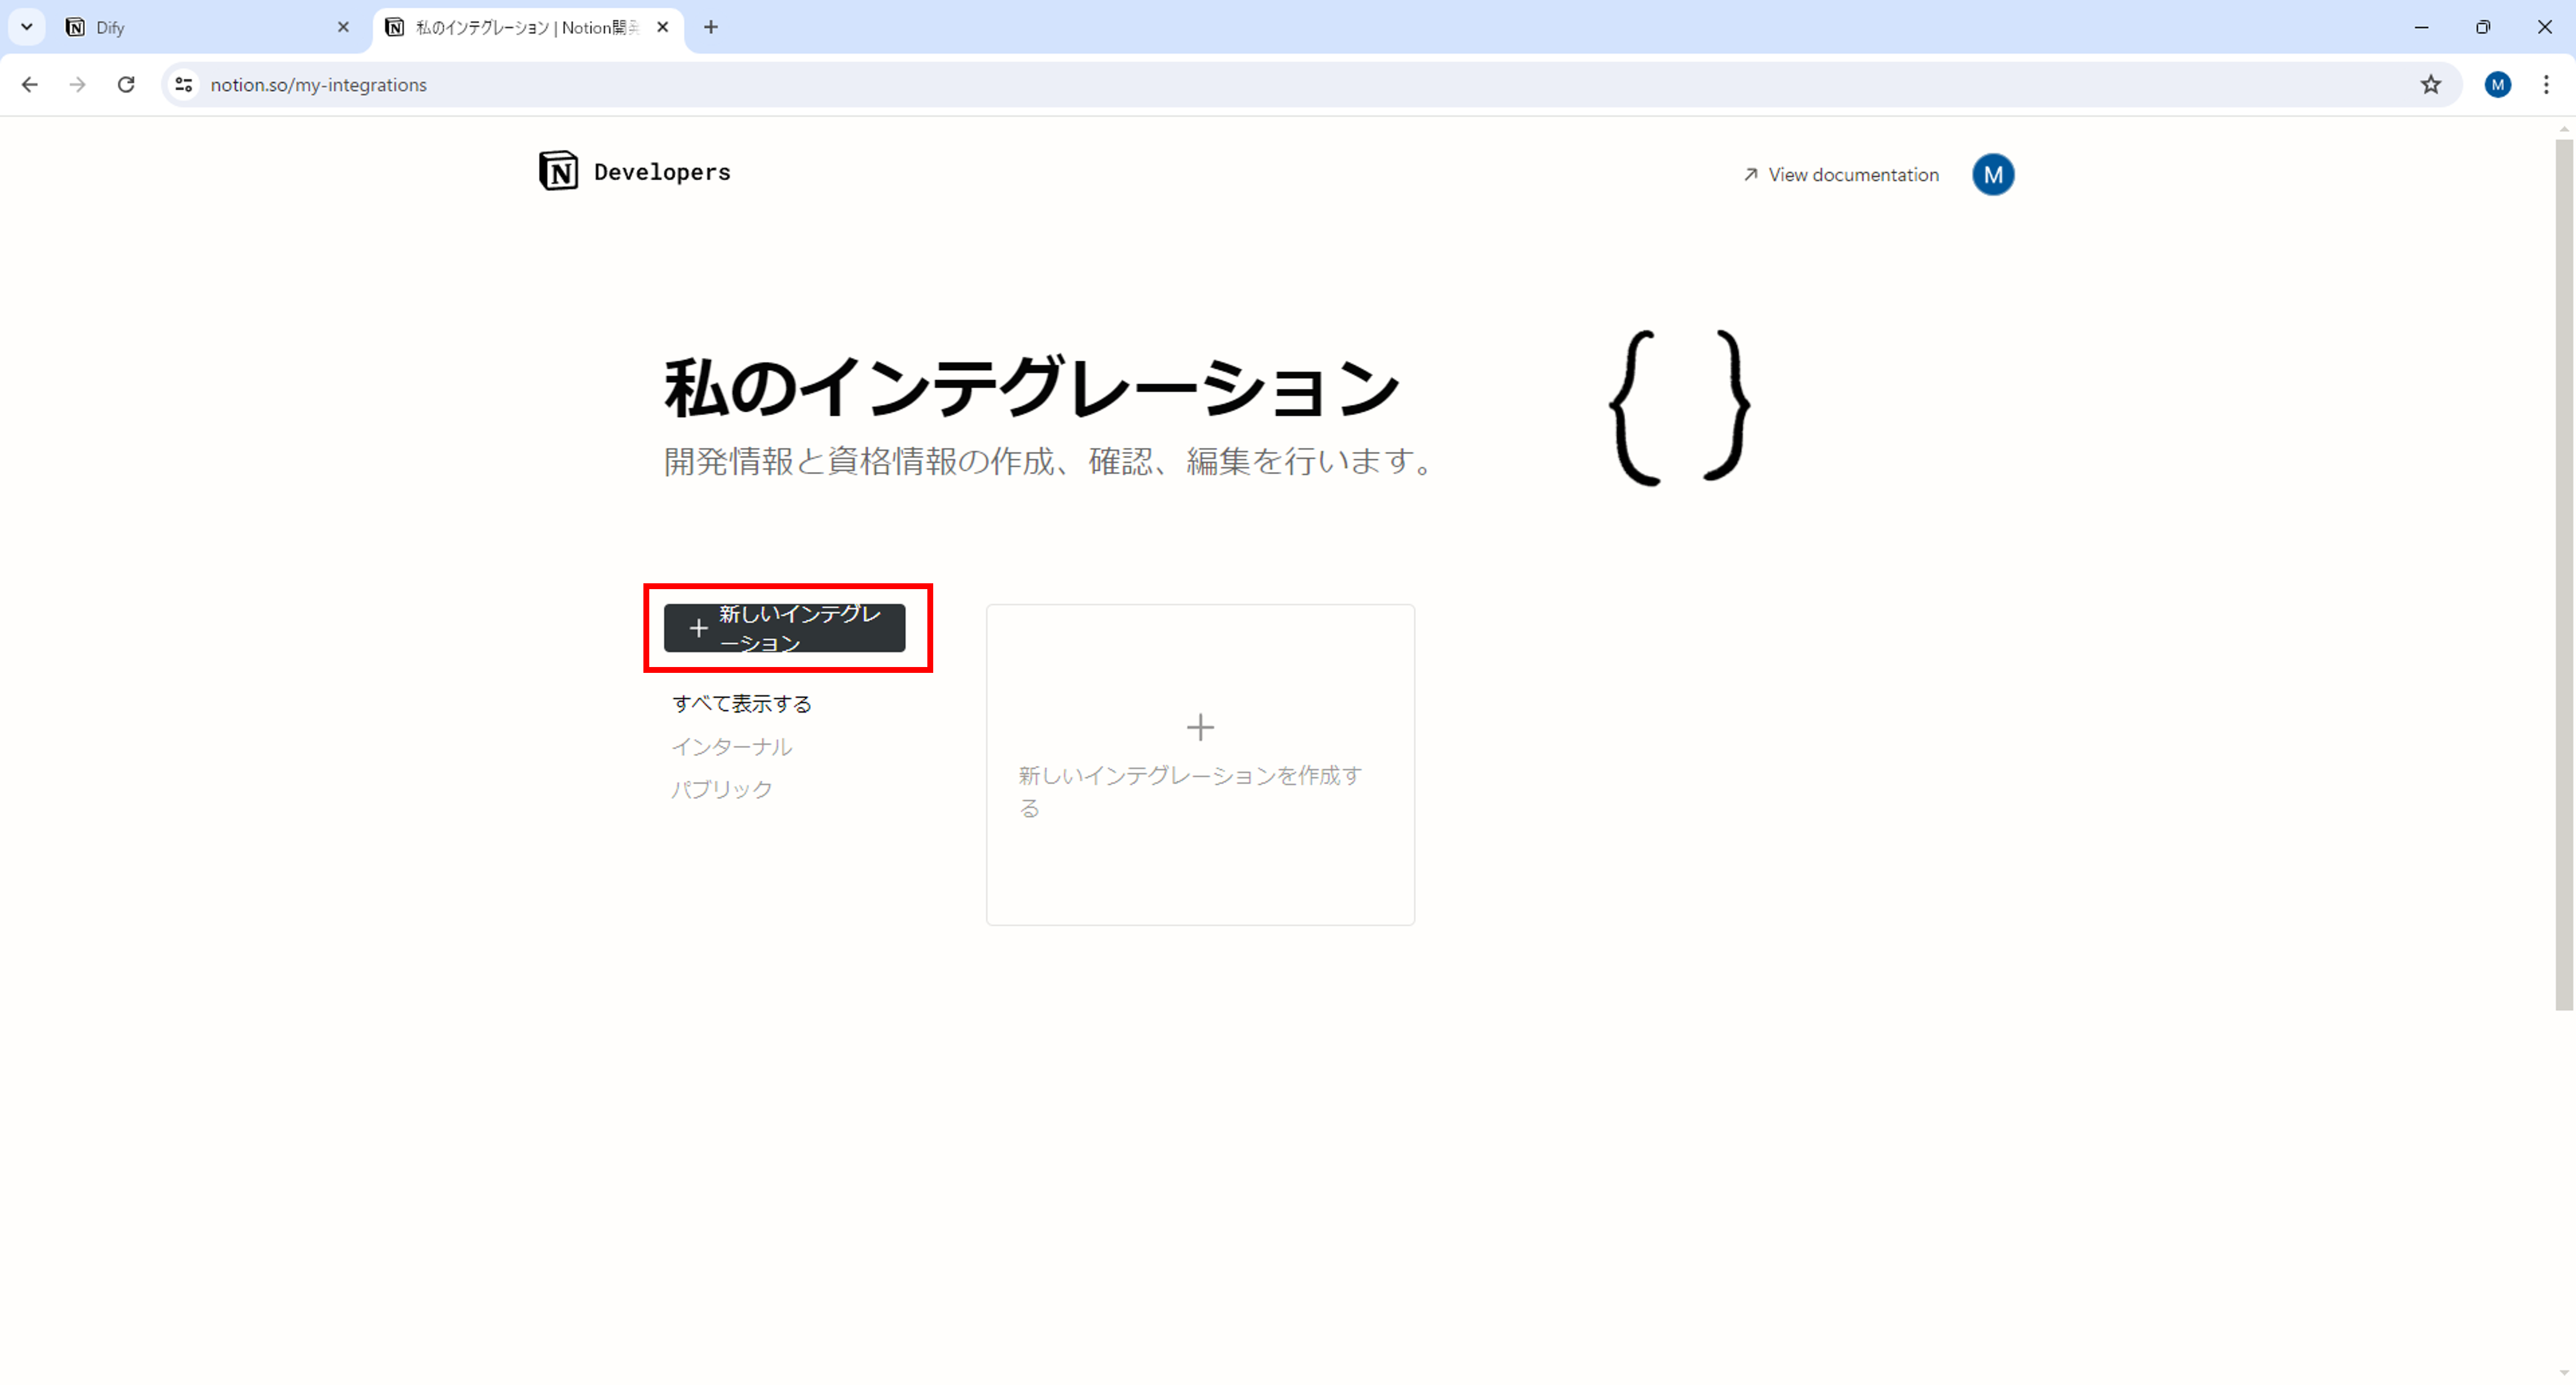Select the インターナル filter
This screenshot has height=1385, width=2576.
(731, 747)
